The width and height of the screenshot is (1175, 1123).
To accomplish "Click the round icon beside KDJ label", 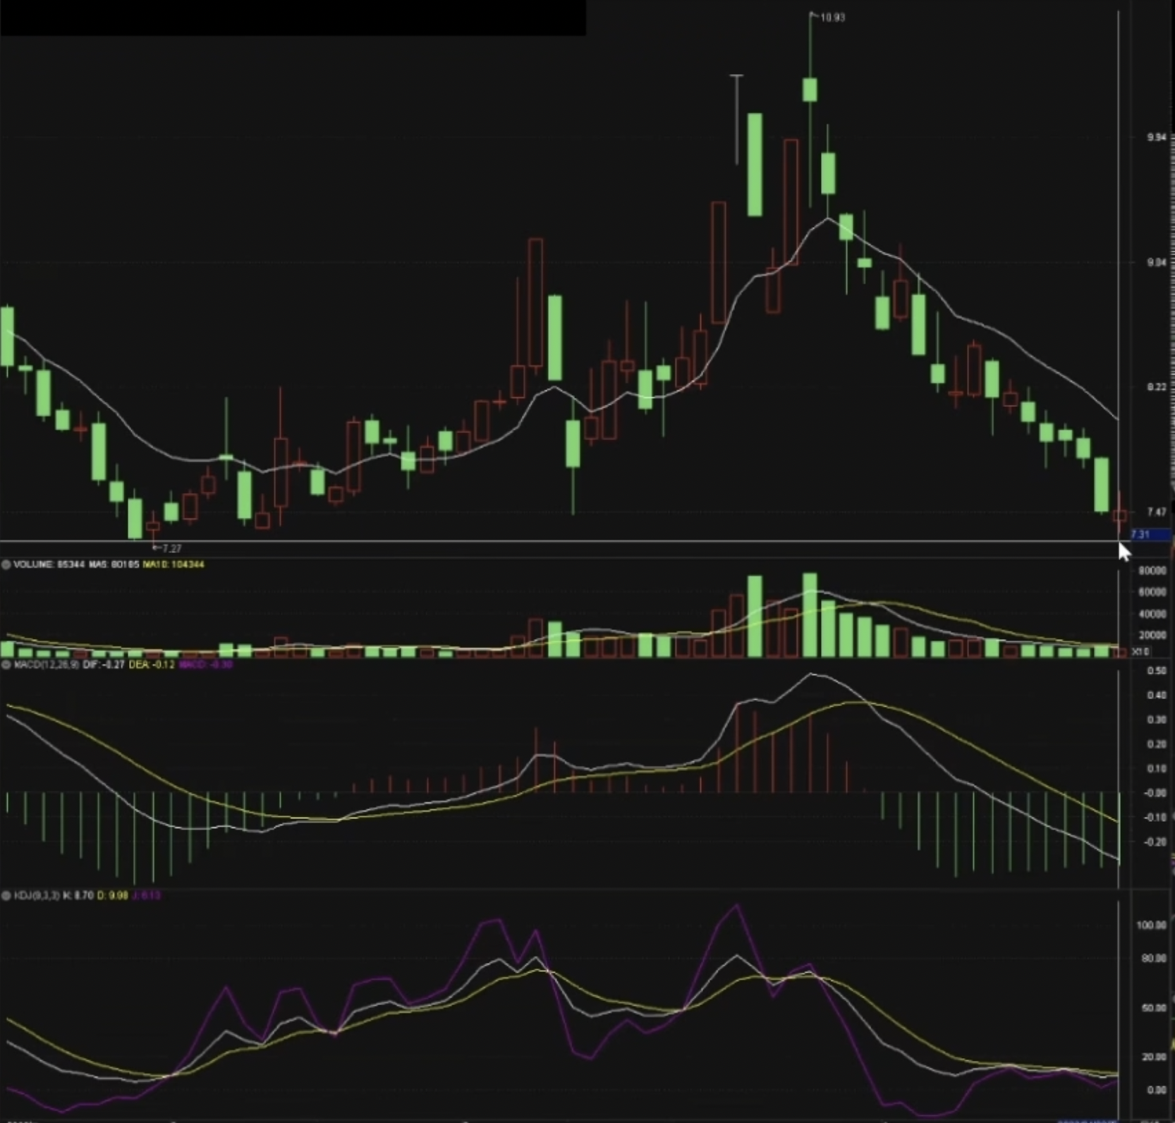I will point(6,896).
